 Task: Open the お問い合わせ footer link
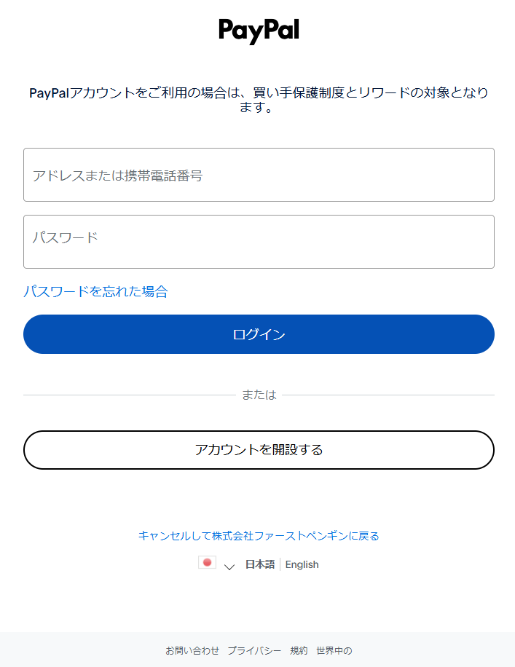[192, 650]
